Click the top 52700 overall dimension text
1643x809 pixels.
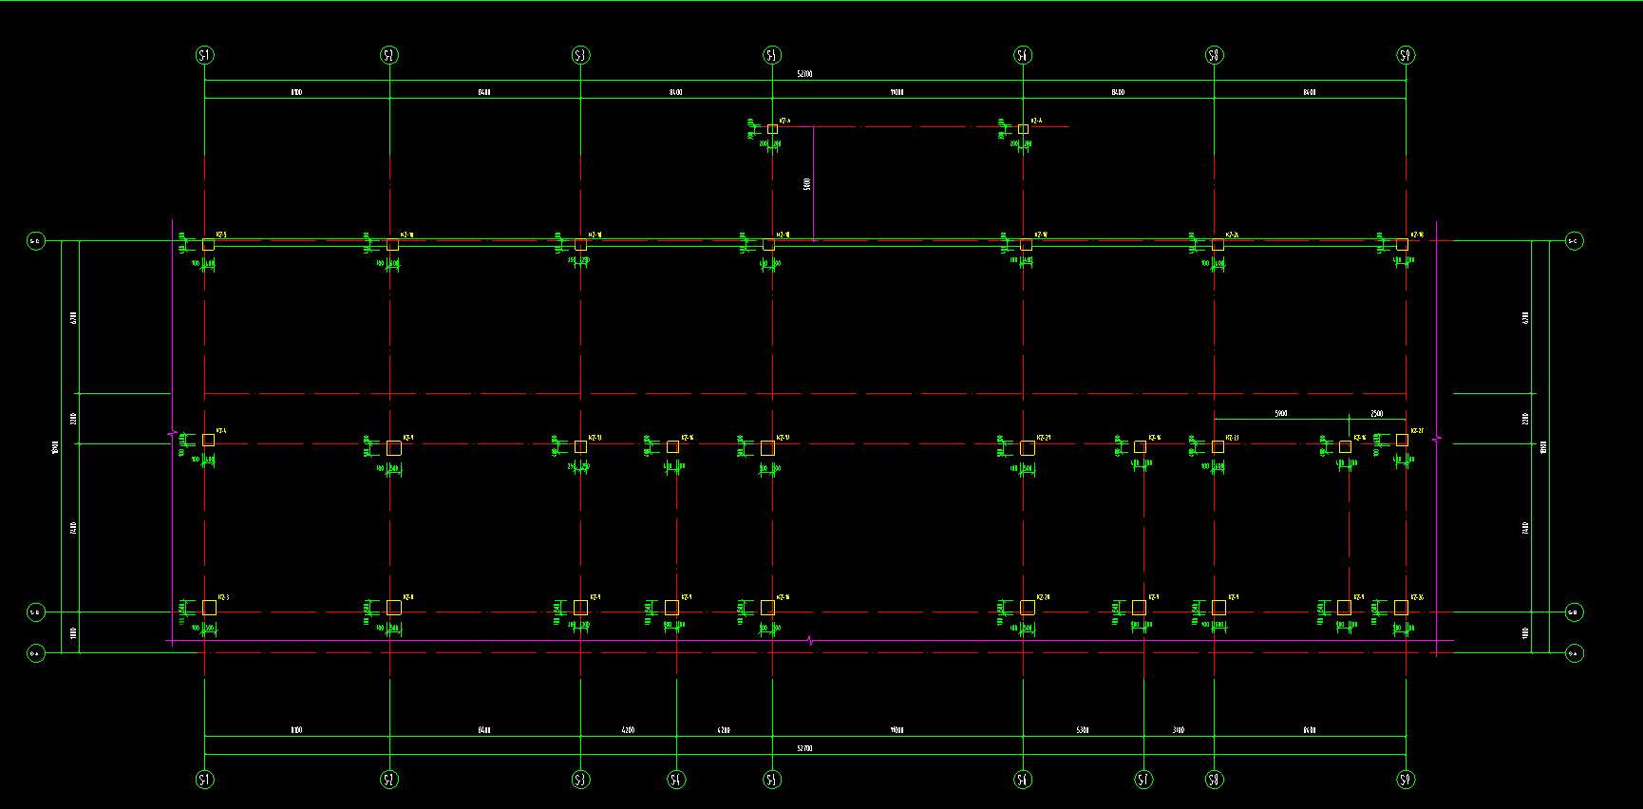[804, 74]
